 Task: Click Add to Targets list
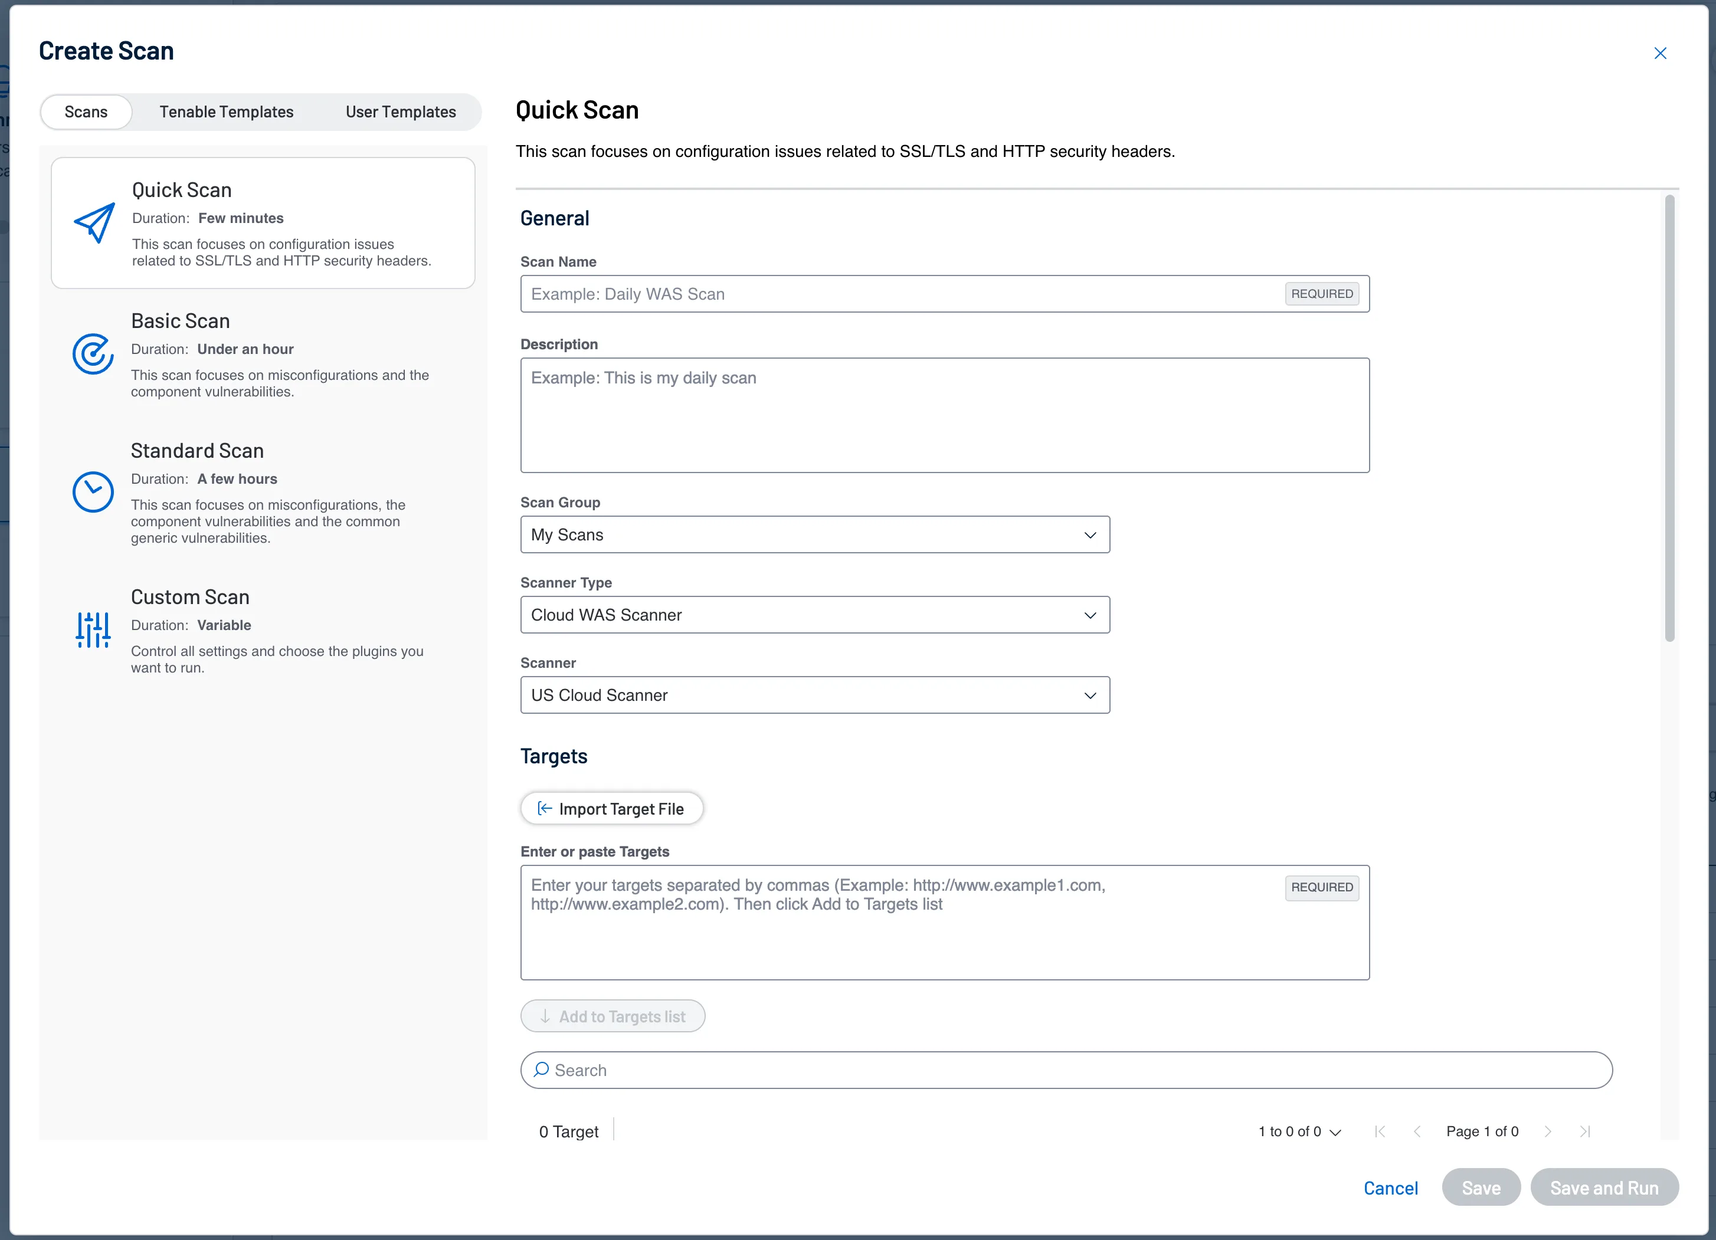coord(613,1016)
